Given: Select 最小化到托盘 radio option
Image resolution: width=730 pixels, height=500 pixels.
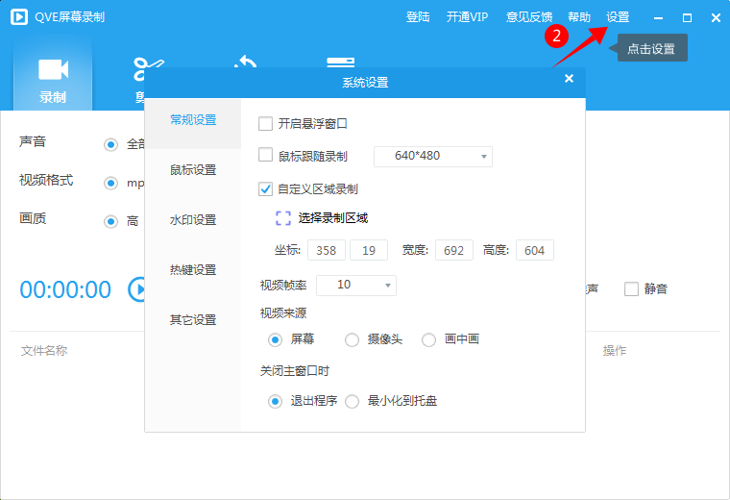Looking at the screenshot, I should tap(352, 401).
